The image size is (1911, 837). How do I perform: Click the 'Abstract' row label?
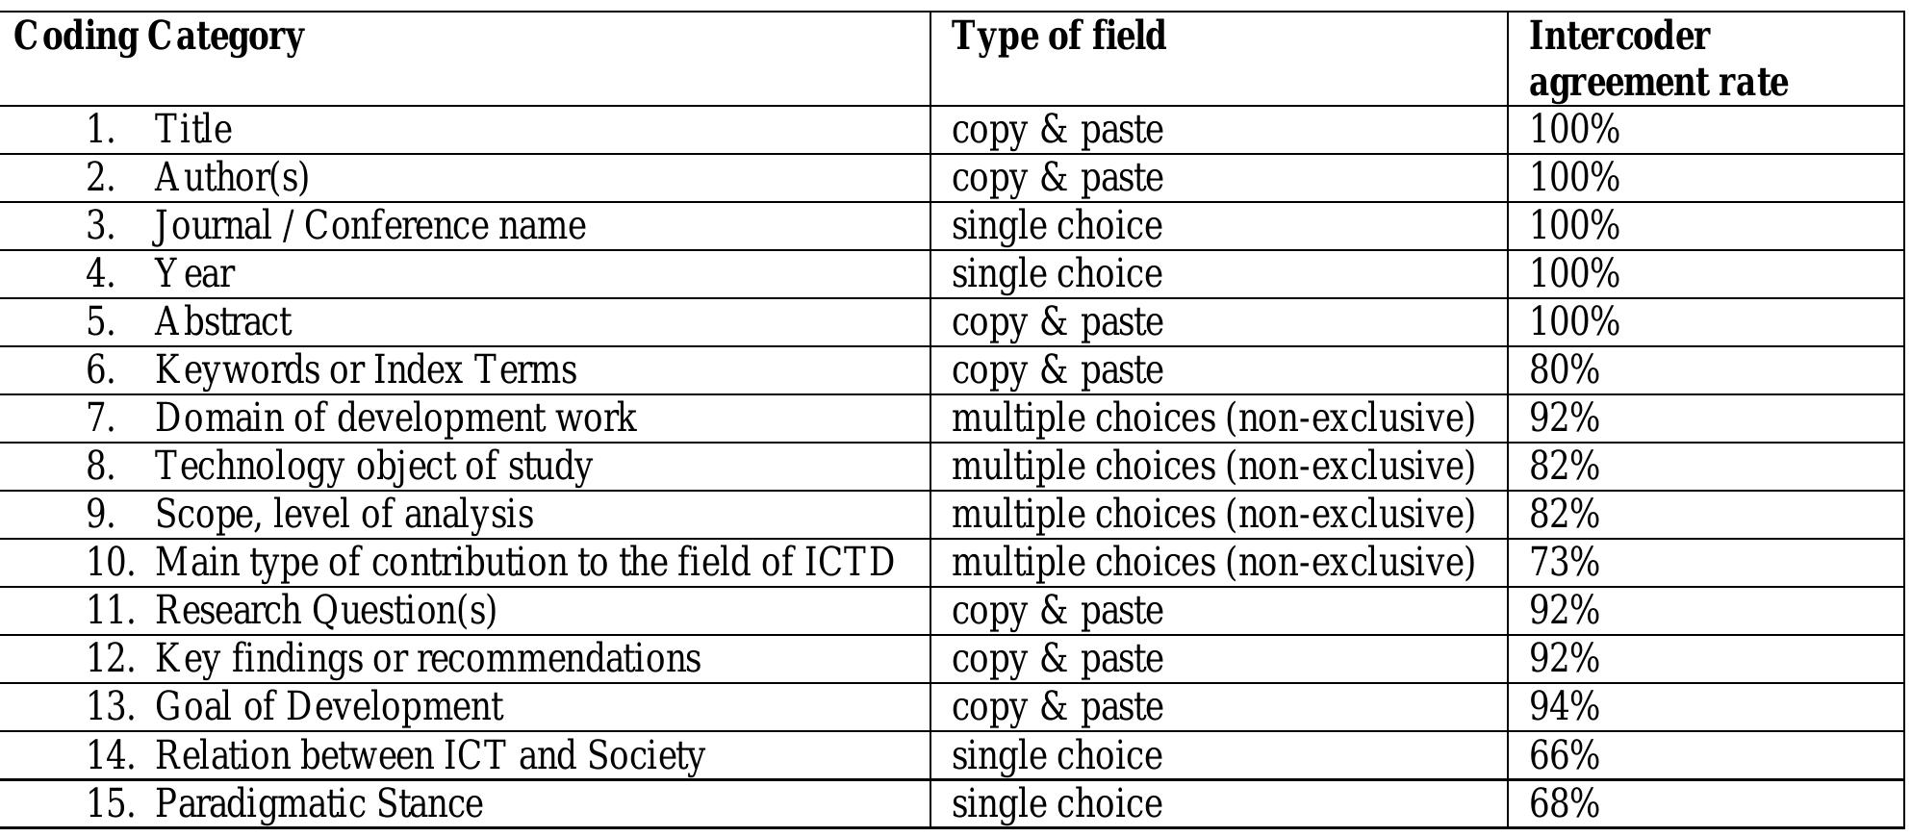222,322
